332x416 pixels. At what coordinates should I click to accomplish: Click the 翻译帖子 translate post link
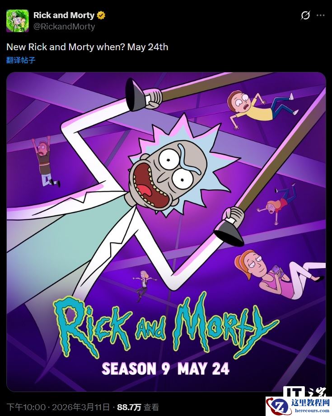[x=21, y=60]
